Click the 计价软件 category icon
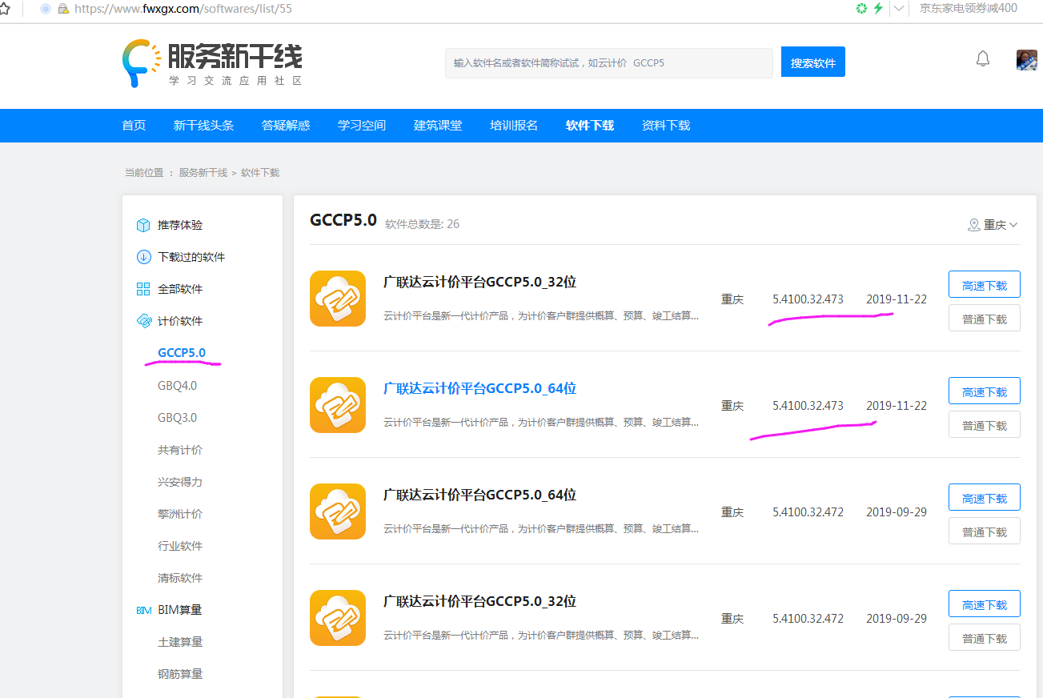 pyautogui.click(x=143, y=321)
